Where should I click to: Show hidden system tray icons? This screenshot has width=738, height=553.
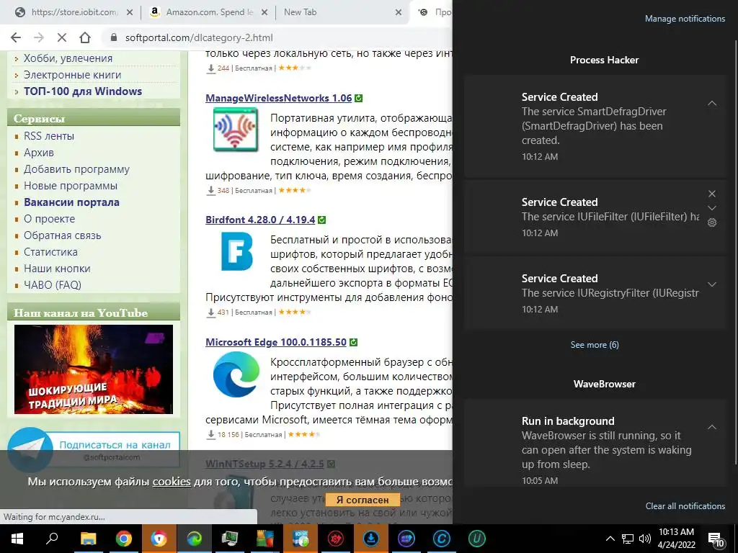610,539
